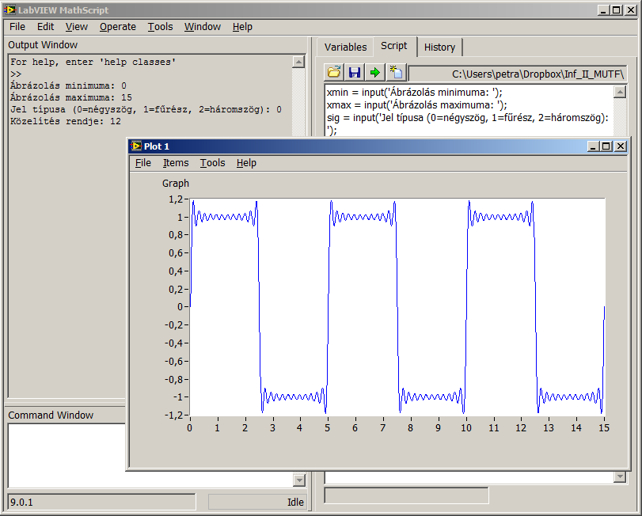
Task: Click output line 'Közelítés rendje: 12'
Action: [x=66, y=122]
